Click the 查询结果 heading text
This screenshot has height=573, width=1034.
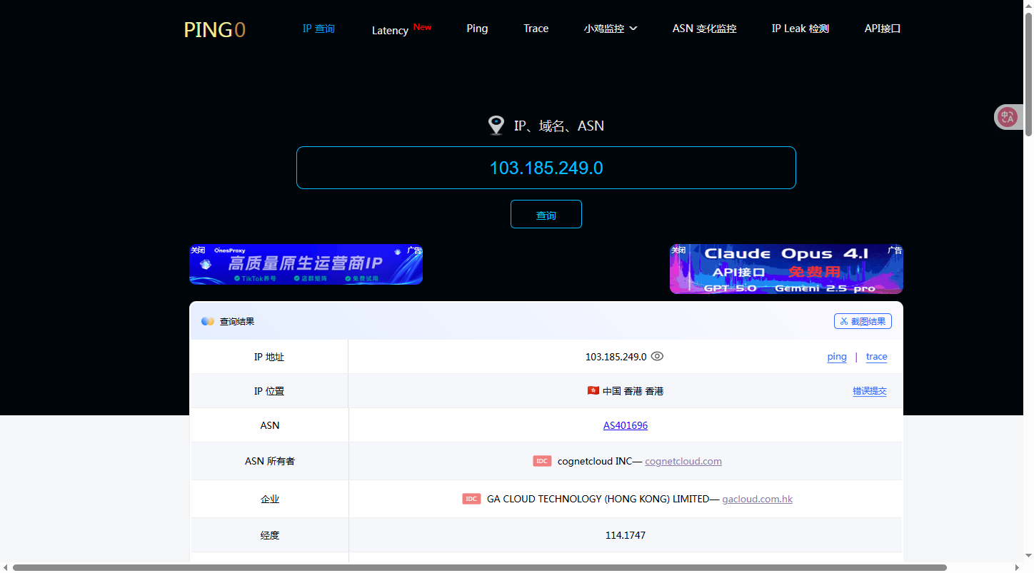[x=237, y=321]
